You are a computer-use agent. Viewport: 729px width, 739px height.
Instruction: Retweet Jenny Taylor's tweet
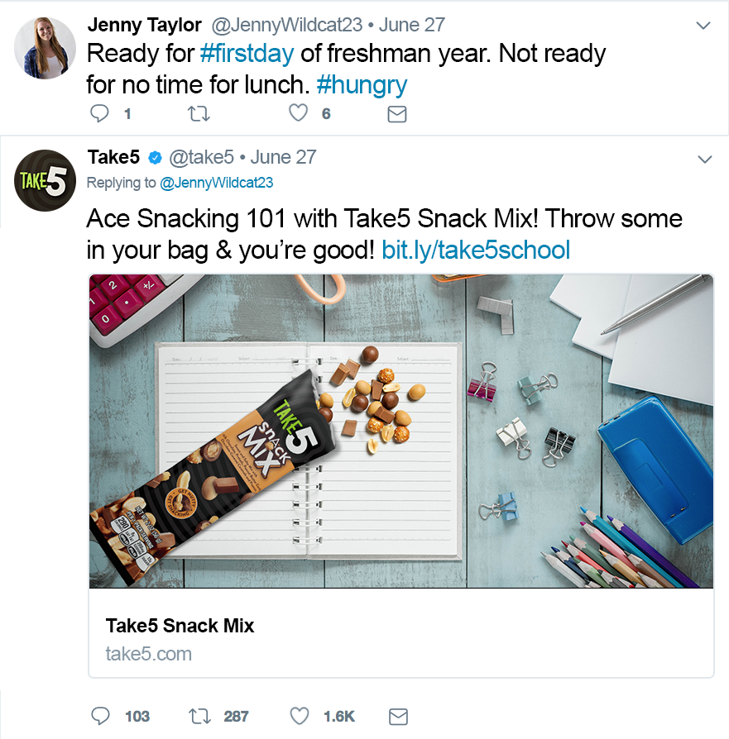pyautogui.click(x=199, y=114)
